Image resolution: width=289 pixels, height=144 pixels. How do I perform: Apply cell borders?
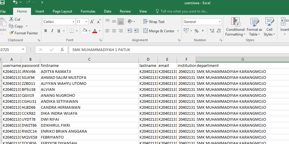72,31
